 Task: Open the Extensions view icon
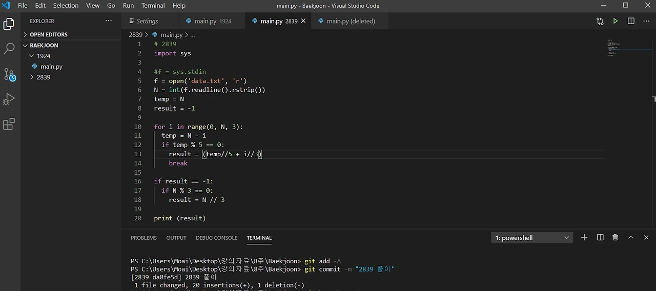(9, 124)
